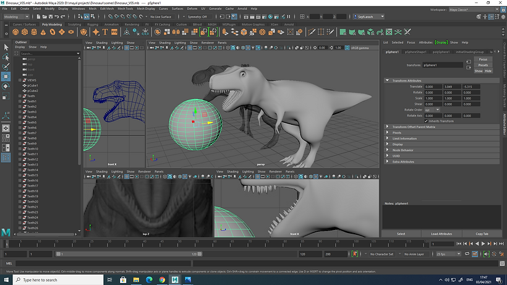Toggle cached playback button

point(475,254)
